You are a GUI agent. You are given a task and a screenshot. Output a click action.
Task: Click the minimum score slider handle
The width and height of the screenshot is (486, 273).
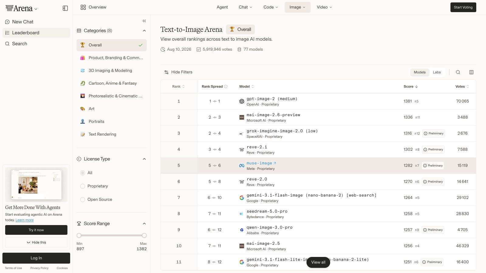pos(79,235)
